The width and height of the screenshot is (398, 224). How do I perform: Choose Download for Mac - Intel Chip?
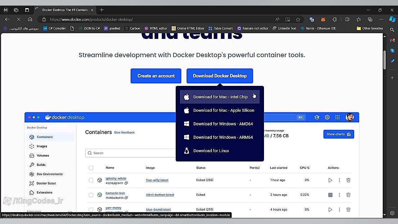(220, 97)
